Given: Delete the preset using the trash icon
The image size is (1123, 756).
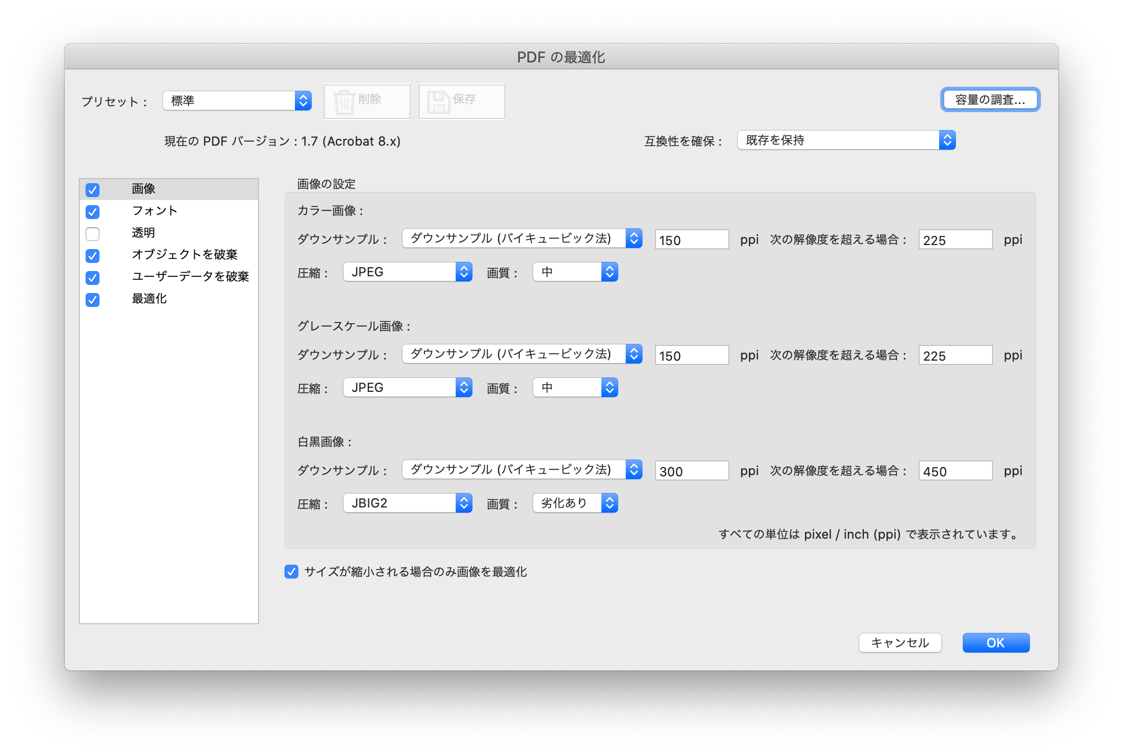Looking at the screenshot, I should pyautogui.click(x=367, y=101).
